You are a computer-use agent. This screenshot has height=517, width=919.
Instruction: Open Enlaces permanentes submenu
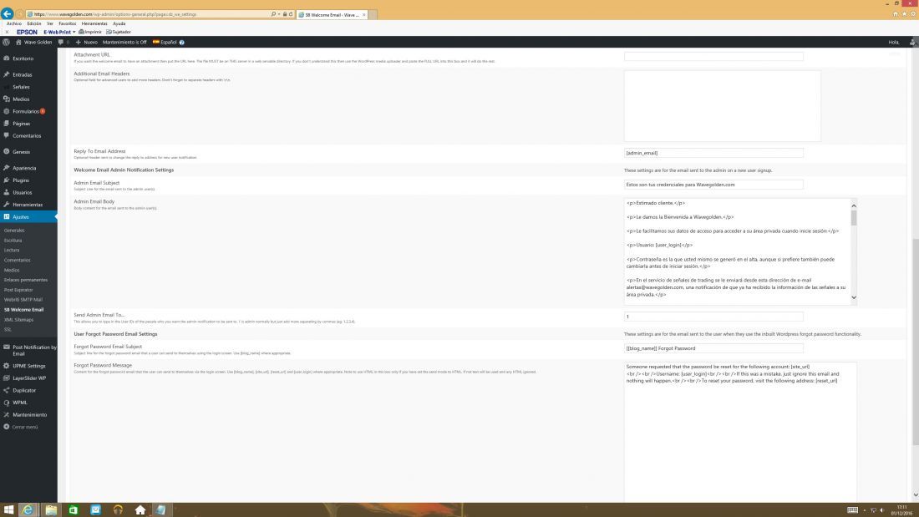coord(26,280)
